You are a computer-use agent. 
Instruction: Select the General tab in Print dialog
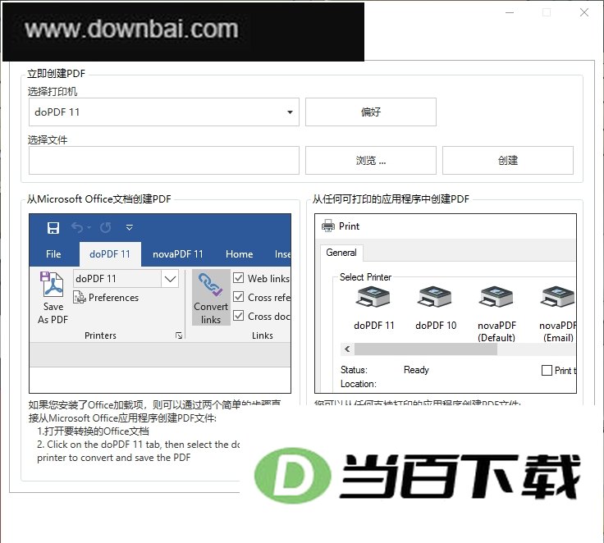[341, 253]
